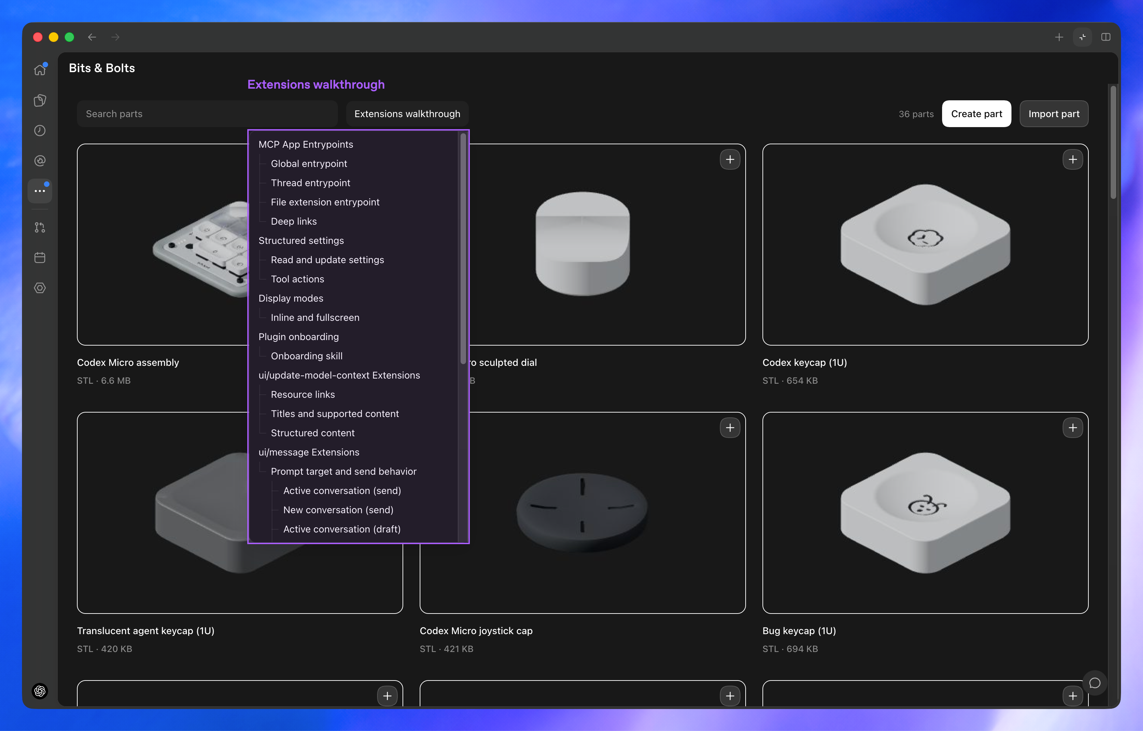Add Bug keycap (1U) with its plus icon
This screenshot has width=1143, height=731.
point(1073,428)
